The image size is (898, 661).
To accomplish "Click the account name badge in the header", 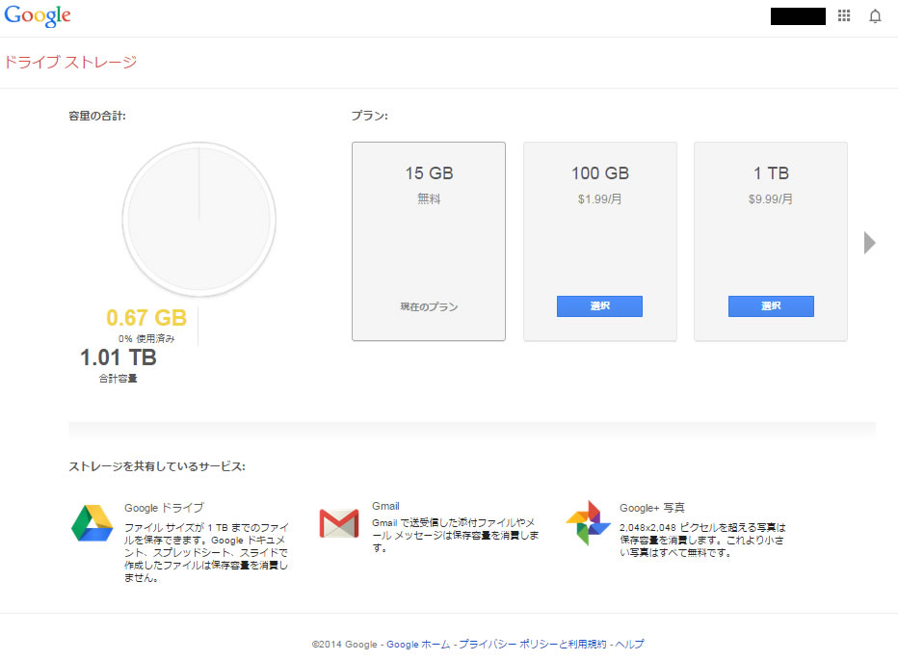I will 797,15.
